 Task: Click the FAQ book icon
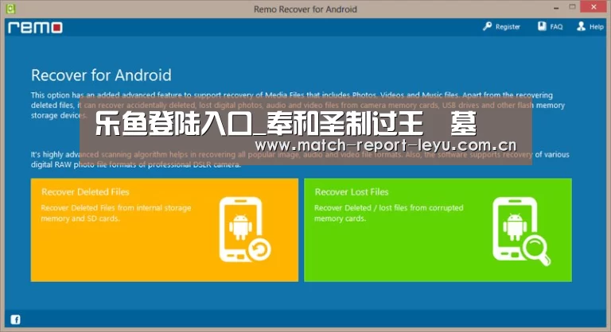pos(542,26)
